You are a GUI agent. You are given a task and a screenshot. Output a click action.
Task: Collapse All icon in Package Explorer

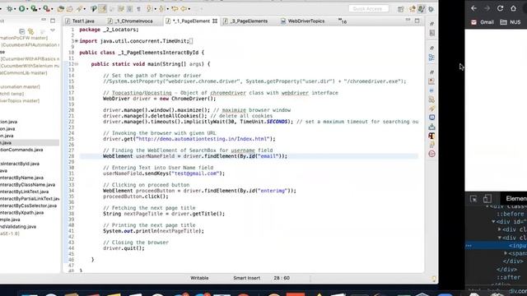pyautogui.click(x=22, y=31)
